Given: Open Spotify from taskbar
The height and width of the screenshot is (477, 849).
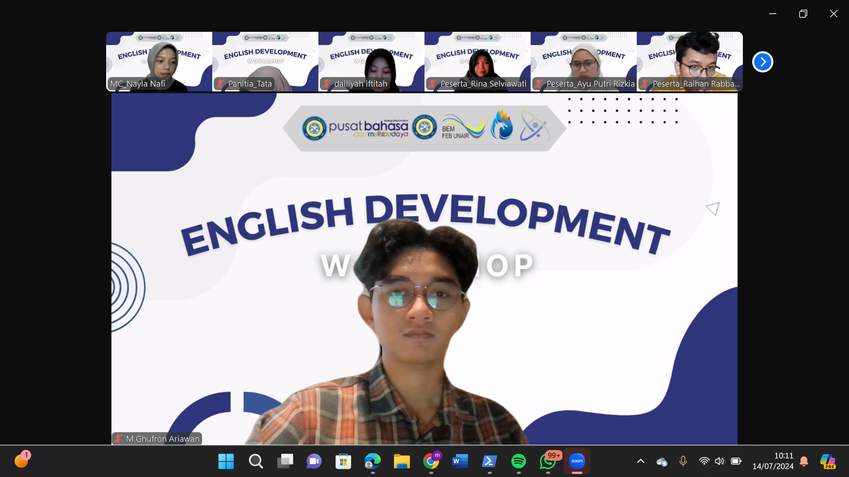Looking at the screenshot, I should (x=519, y=462).
